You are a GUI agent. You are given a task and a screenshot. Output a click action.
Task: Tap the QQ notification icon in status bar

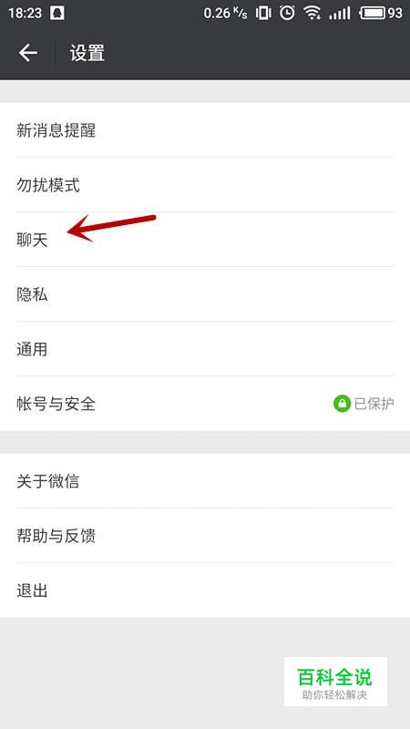pos(56,13)
